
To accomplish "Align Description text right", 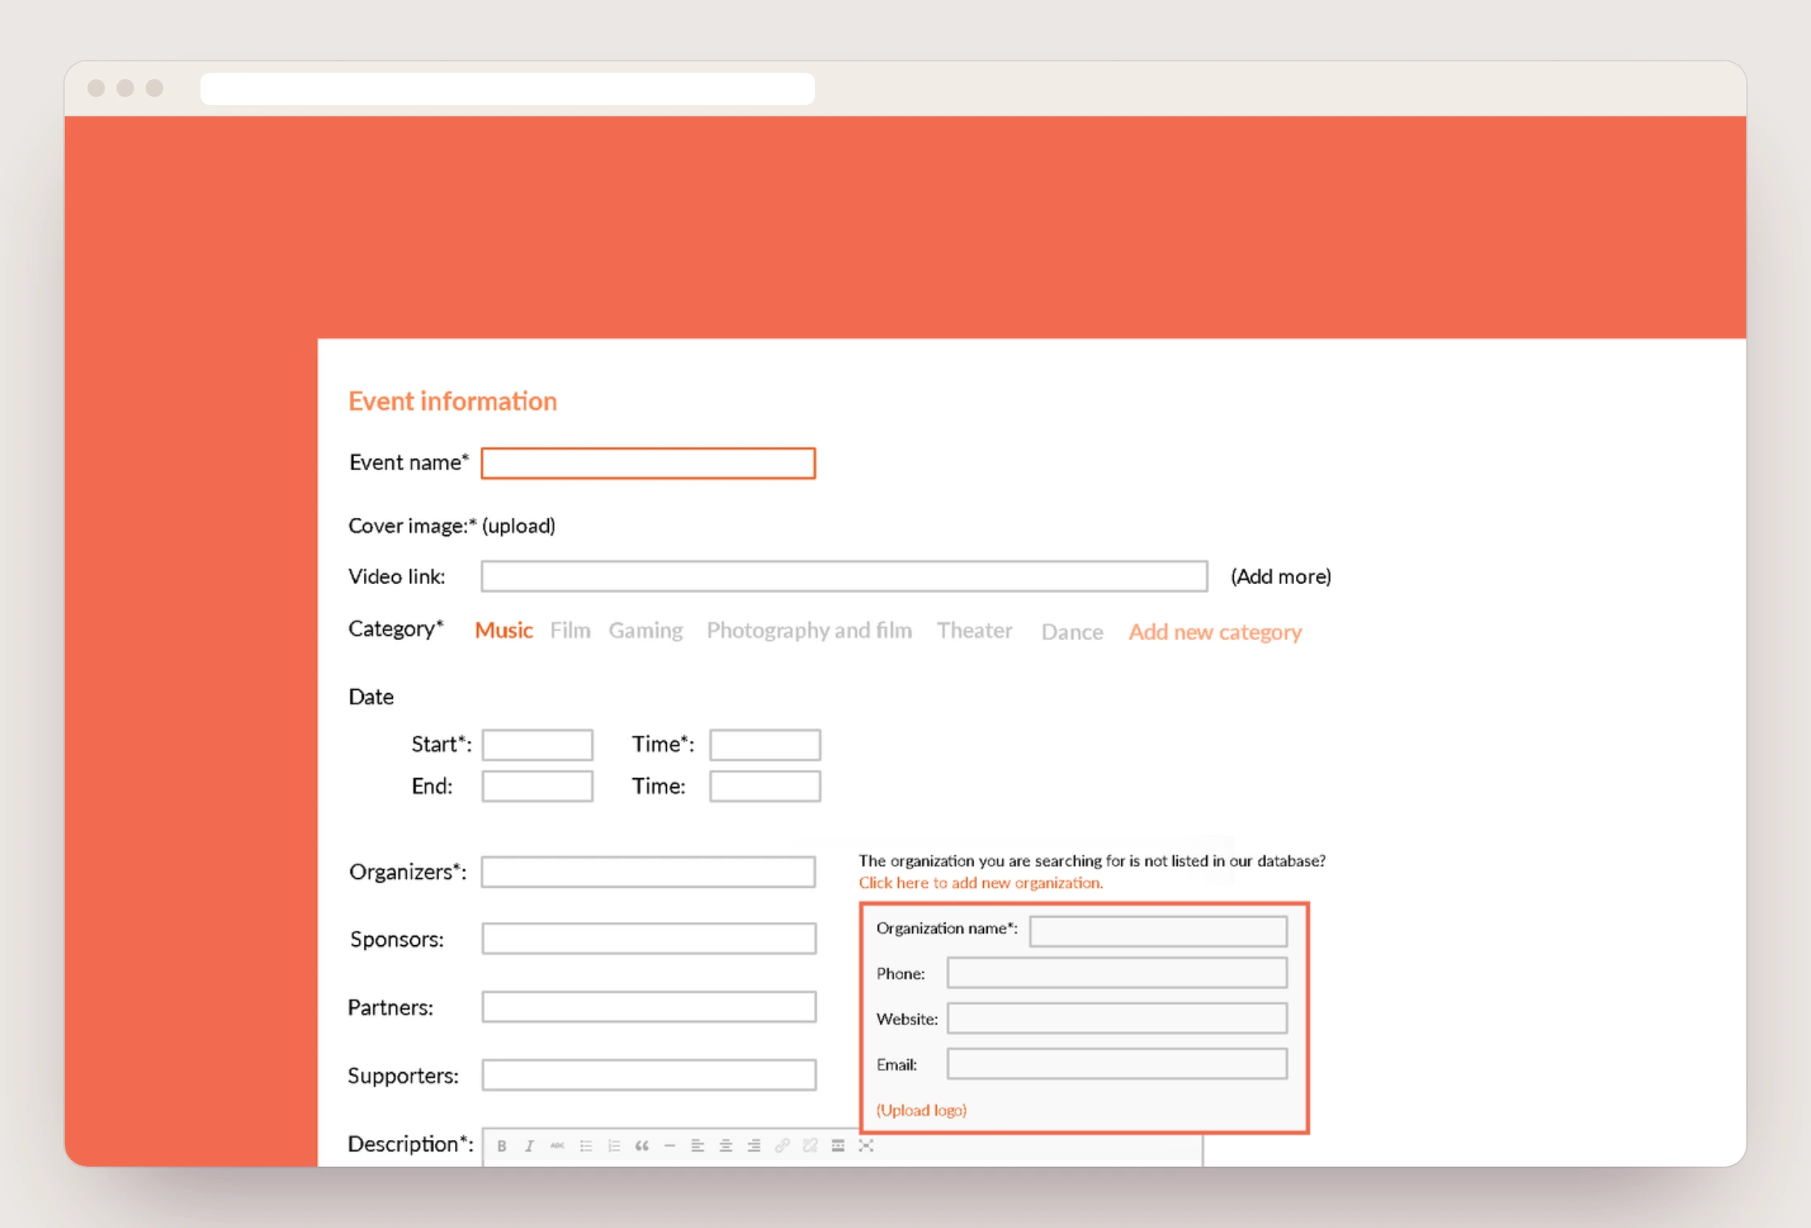I will tap(754, 1146).
